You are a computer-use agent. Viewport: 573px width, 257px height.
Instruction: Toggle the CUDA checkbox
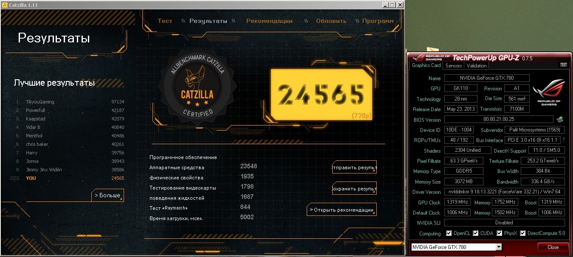tap(476, 233)
